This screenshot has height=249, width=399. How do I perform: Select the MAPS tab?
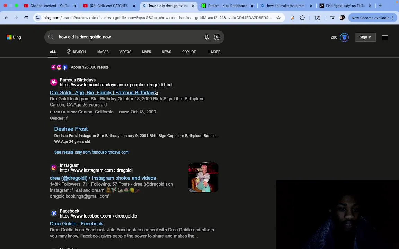(x=147, y=52)
